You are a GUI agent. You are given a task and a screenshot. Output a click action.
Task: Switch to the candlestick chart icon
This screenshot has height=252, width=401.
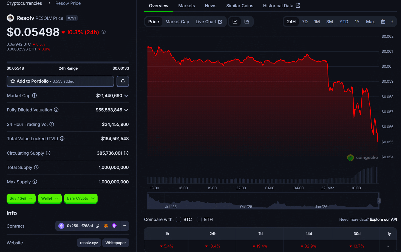[247, 22]
